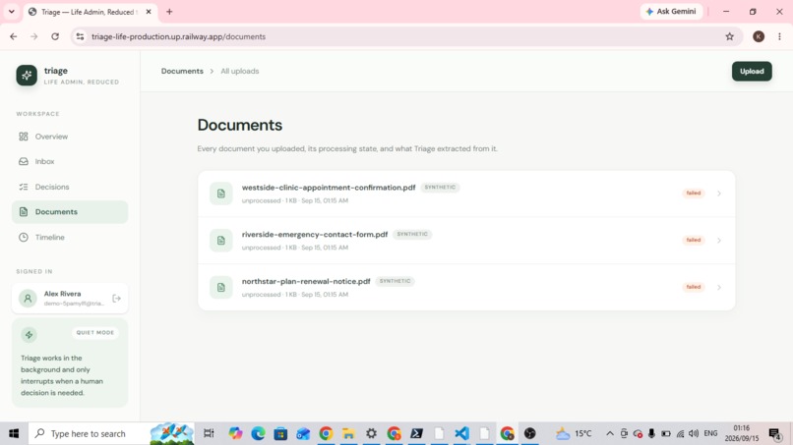The height and width of the screenshot is (445, 793).
Task: View site information icon in address bar
Action: tap(80, 36)
